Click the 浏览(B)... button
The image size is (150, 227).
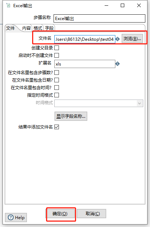click(x=132, y=39)
